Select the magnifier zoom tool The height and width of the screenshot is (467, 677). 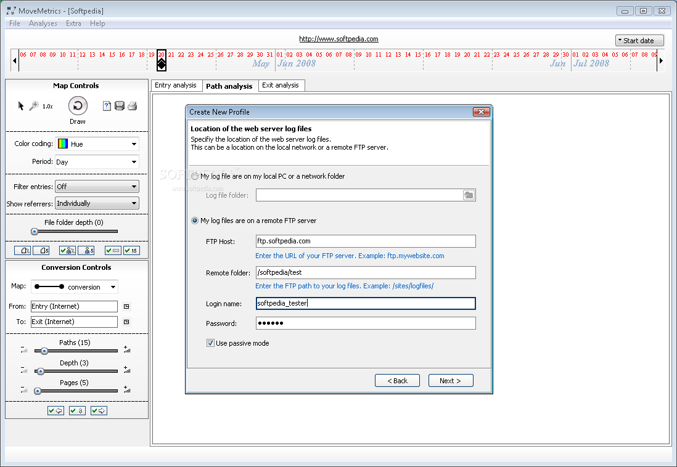[x=34, y=106]
